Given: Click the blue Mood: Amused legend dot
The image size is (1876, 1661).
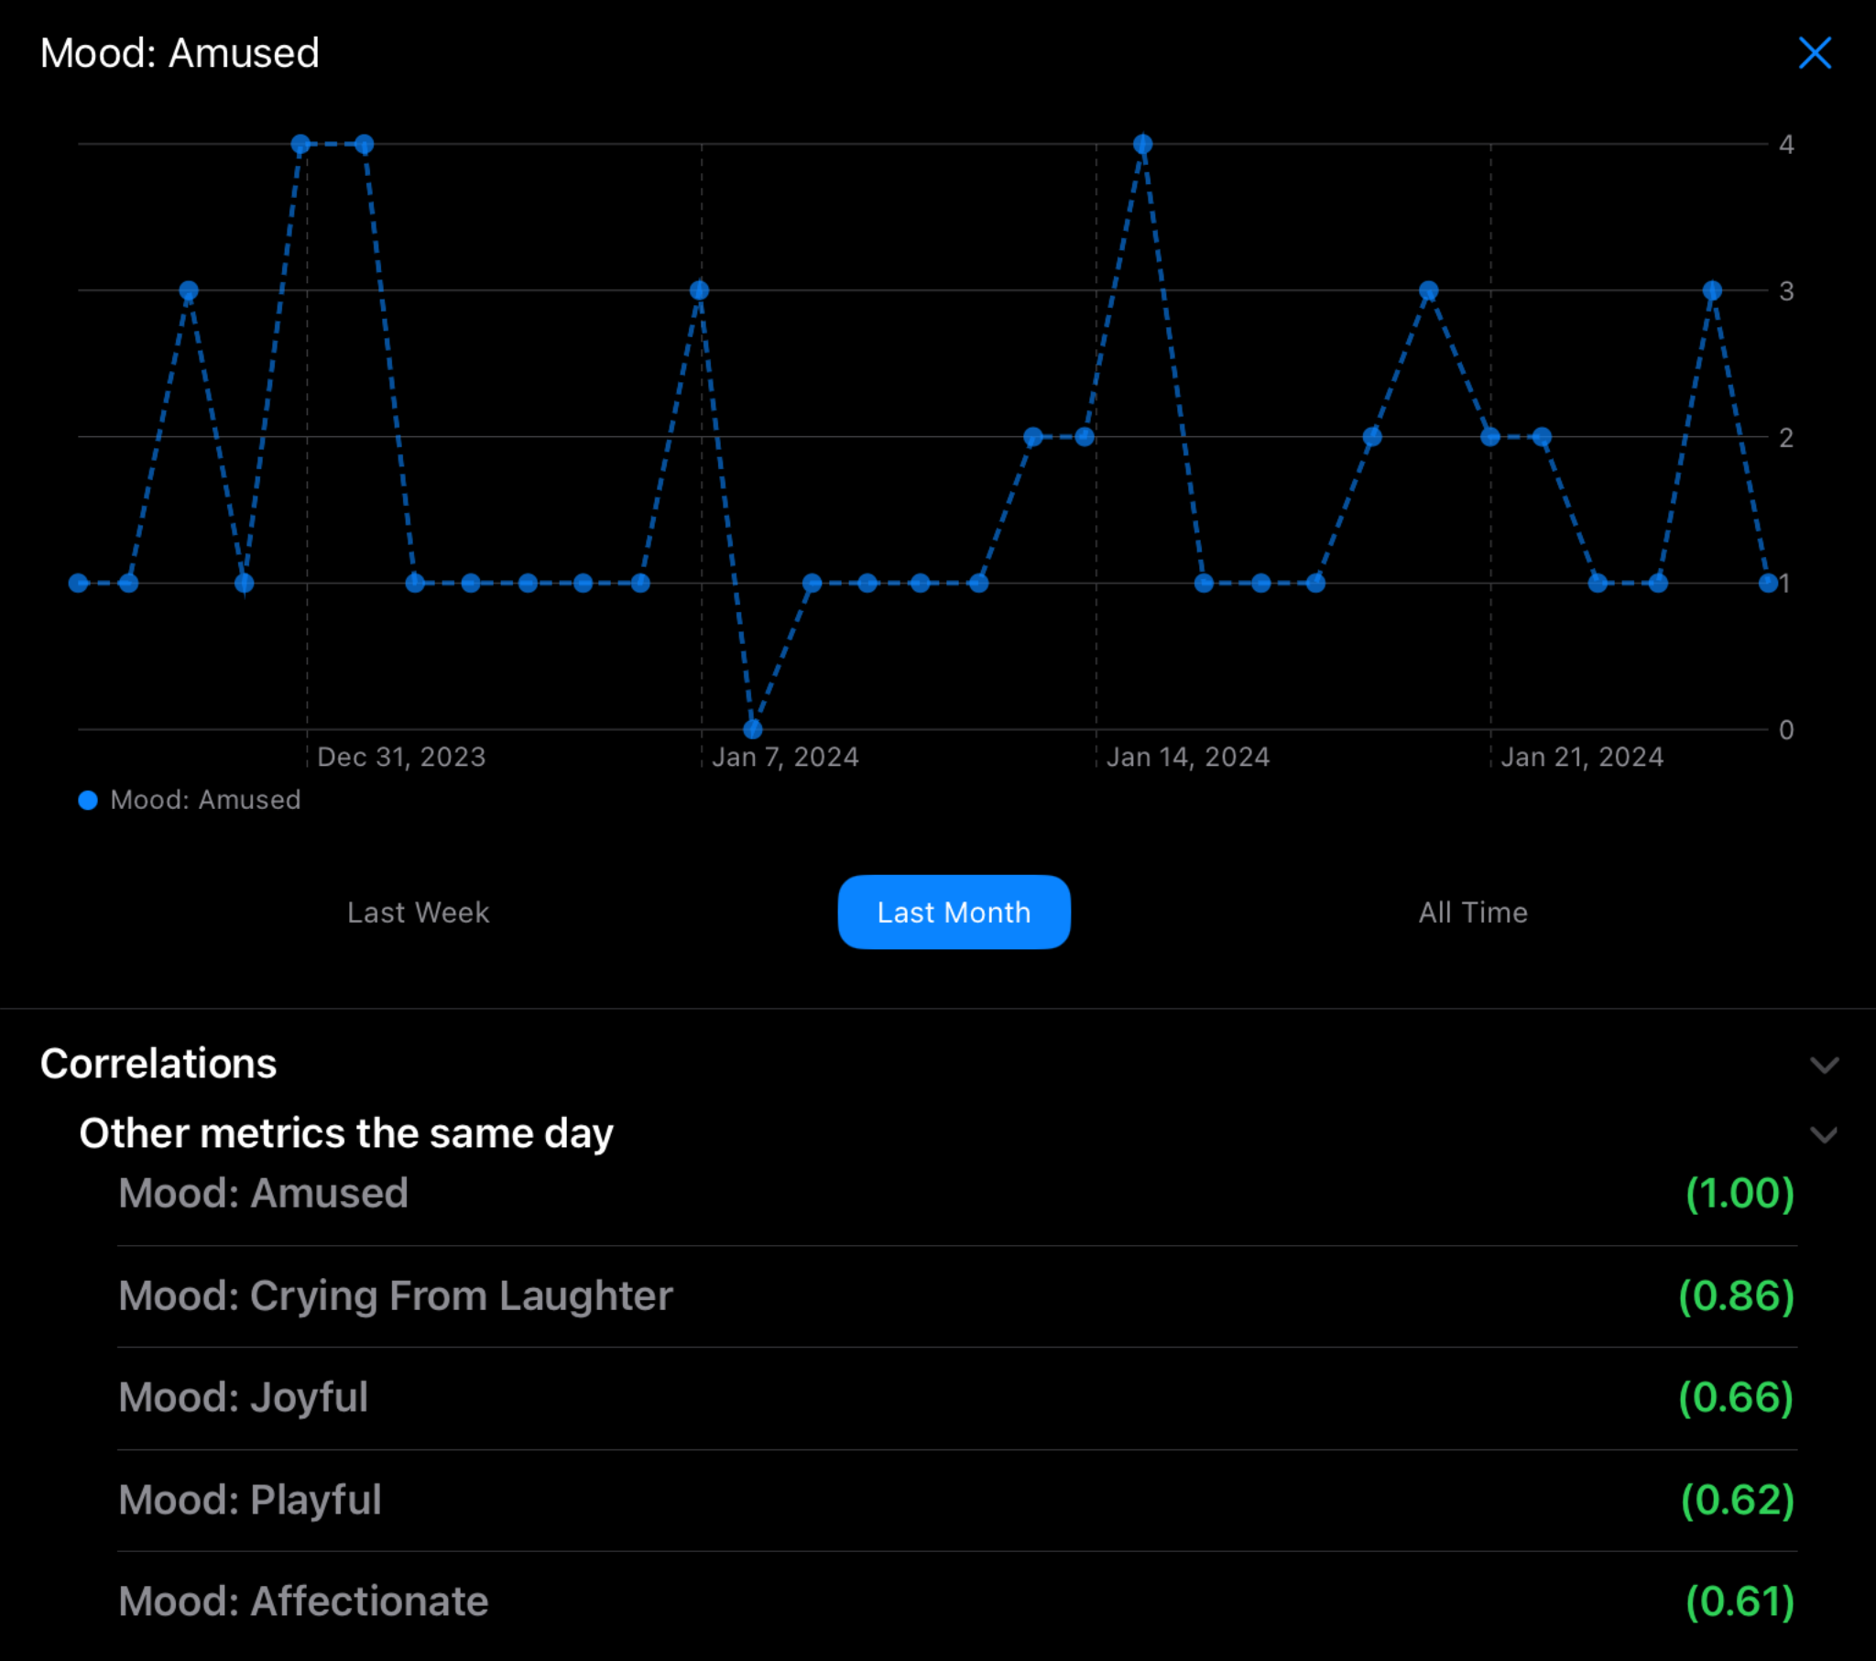Looking at the screenshot, I should pos(88,801).
